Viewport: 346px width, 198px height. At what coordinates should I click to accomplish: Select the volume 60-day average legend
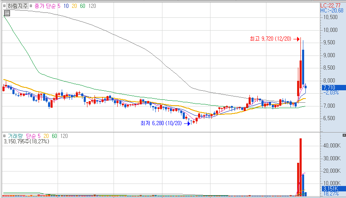pos(54,136)
